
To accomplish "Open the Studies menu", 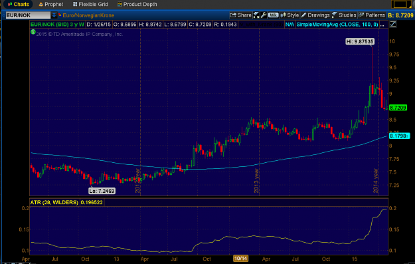I will [x=344, y=15].
